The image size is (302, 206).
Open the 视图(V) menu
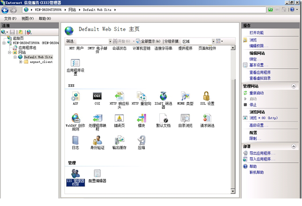(x=28, y=18)
